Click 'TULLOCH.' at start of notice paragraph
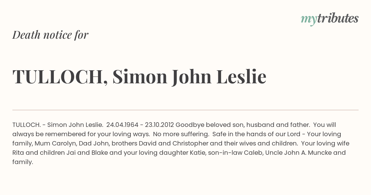Screen dimensions: 371x195 27,125
